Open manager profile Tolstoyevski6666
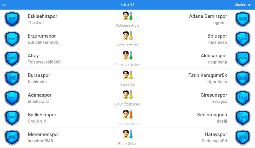This screenshot has width=255, height=148. 44,62
